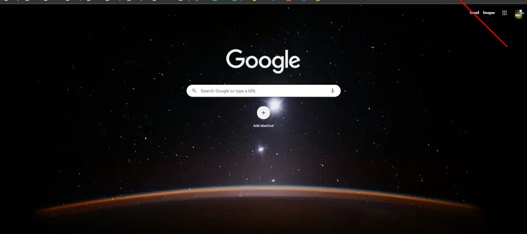
Task: Start voice search with the microphone icon
Action: coord(332,90)
